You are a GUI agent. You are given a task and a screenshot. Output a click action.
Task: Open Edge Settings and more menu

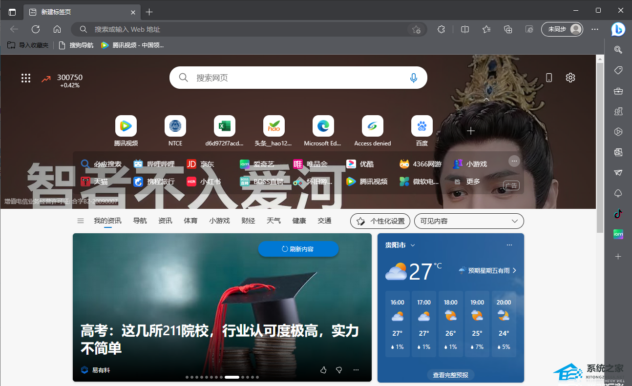tap(595, 29)
